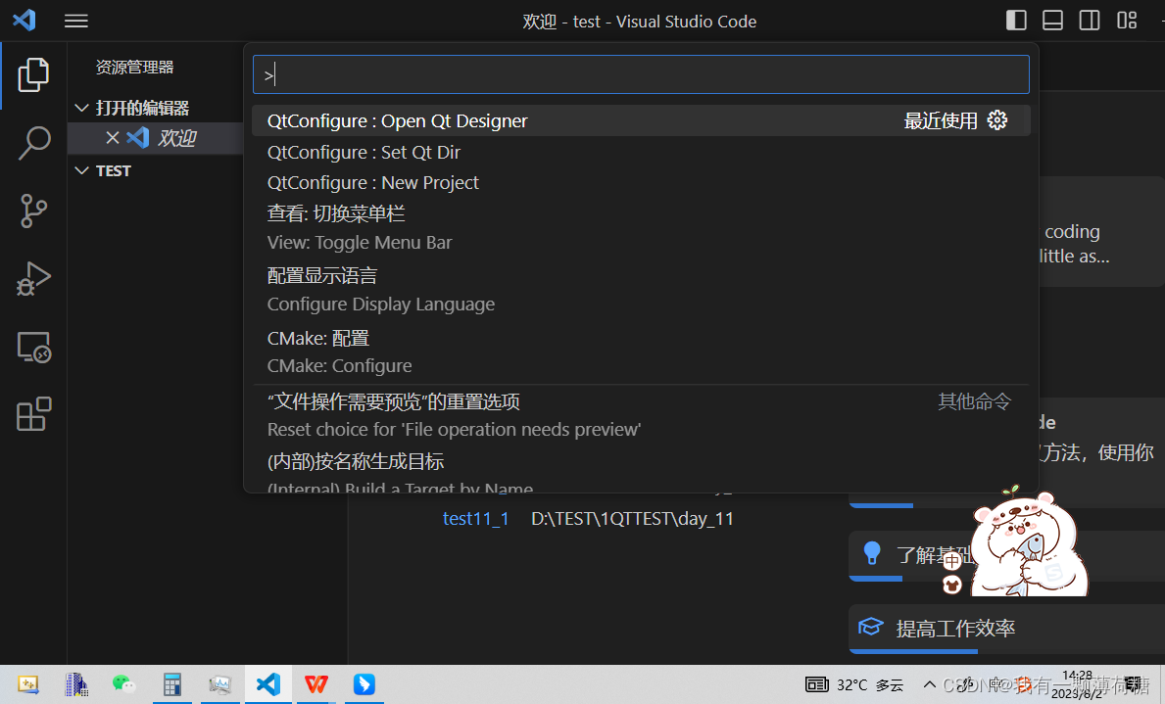Open the 提高工作效率 walkthrough

click(1006, 629)
